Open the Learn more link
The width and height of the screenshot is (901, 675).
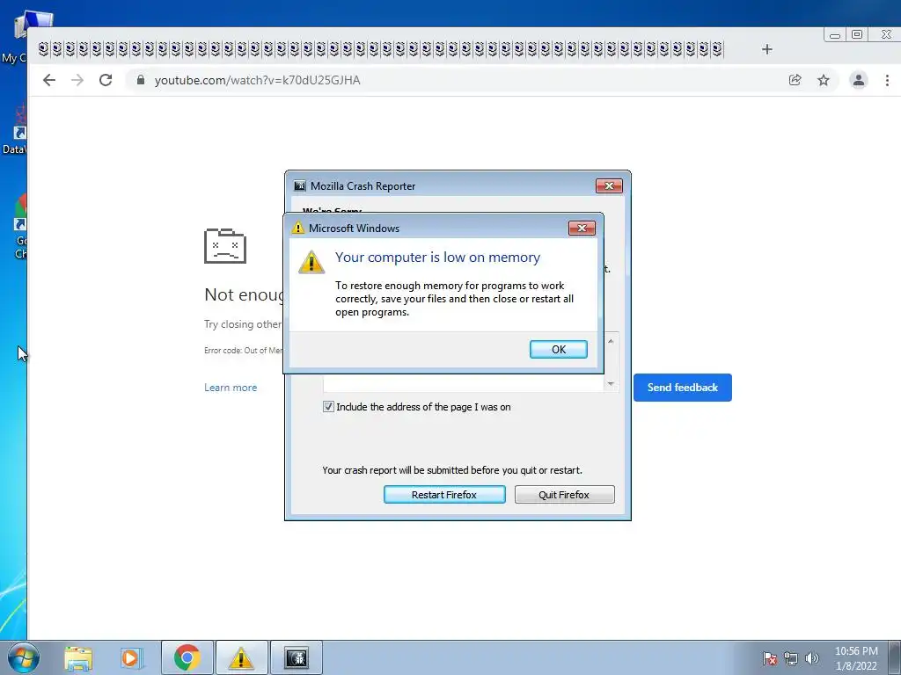click(231, 388)
